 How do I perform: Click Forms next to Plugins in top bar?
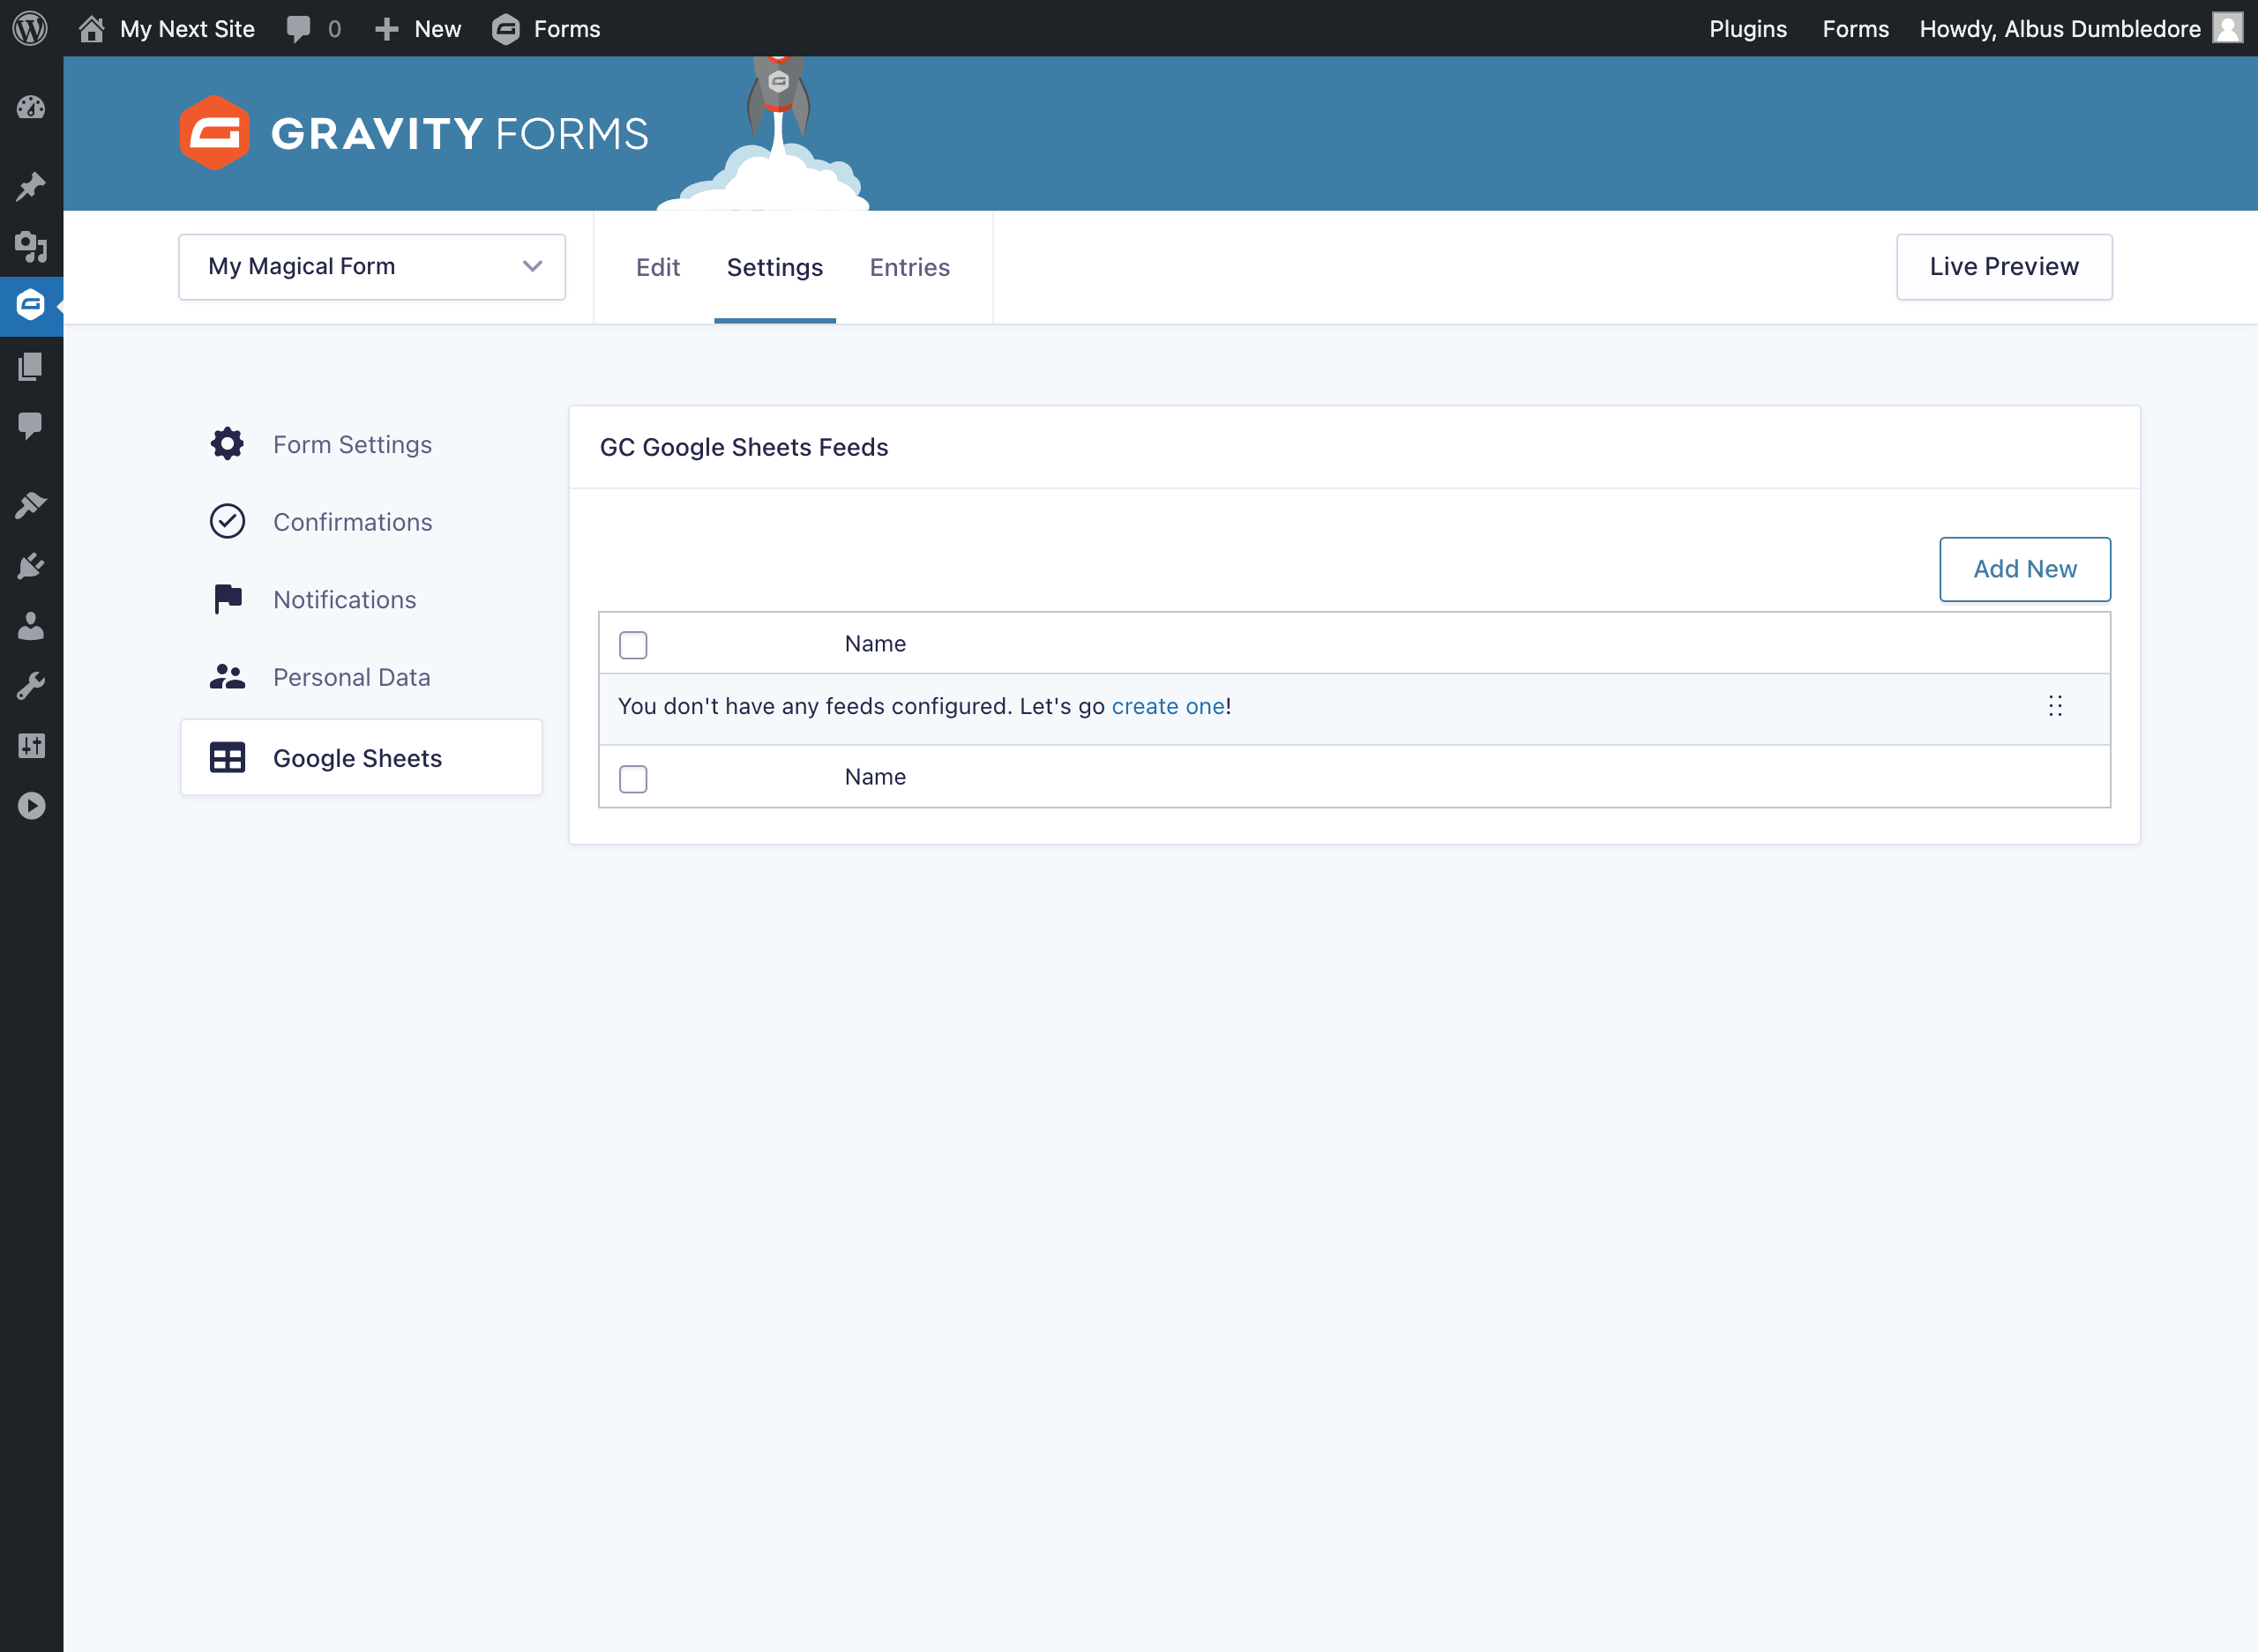1855,28
